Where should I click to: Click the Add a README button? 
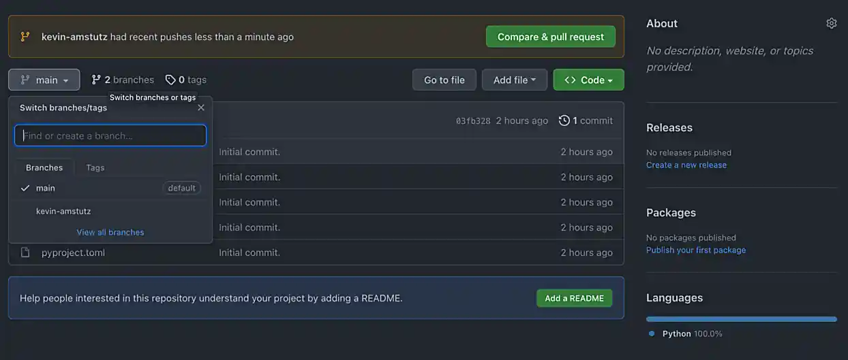click(x=574, y=298)
